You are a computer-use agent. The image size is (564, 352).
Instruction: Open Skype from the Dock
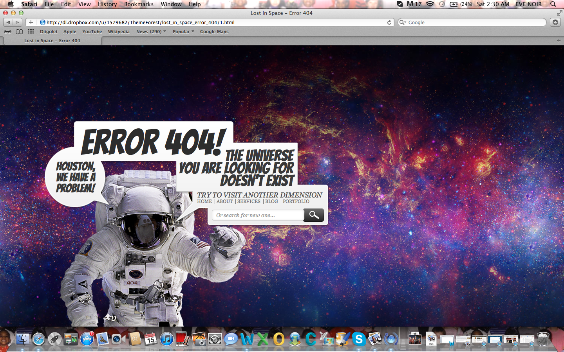pos(358,339)
